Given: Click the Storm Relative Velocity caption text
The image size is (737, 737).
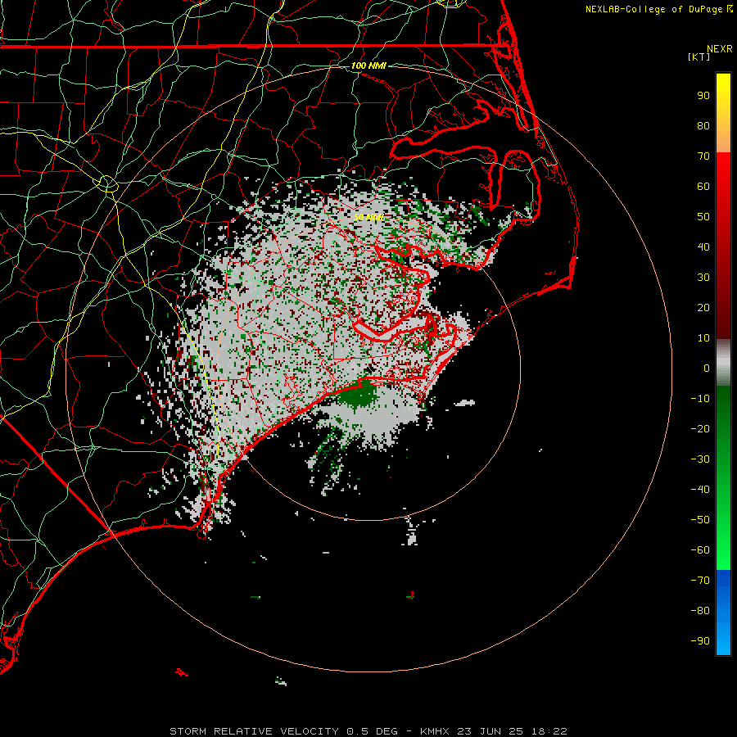Looking at the screenshot, I should point(368,731).
